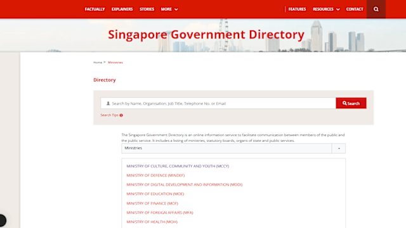Image resolution: width=406 pixels, height=228 pixels.
Task: Click the Search Tips info icon
Action: [x=121, y=115]
